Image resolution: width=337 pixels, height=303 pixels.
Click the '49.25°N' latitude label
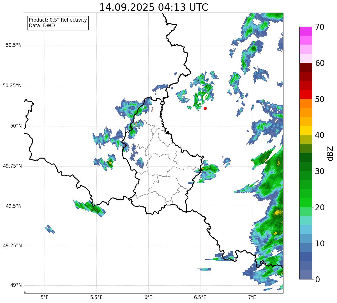pos(12,246)
